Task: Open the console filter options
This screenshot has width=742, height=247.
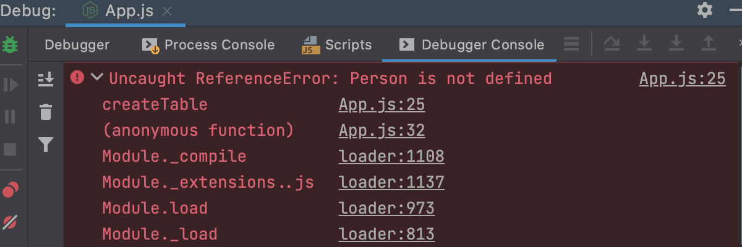Action: pyautogui.click(x=46, y=144)
